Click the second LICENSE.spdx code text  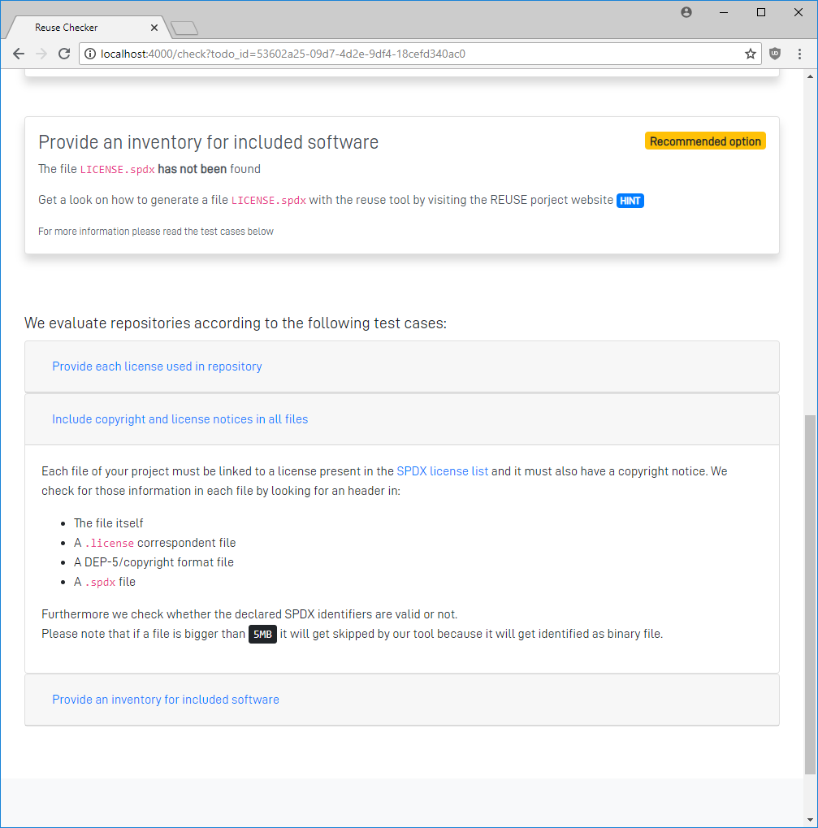tap(269, 200)
